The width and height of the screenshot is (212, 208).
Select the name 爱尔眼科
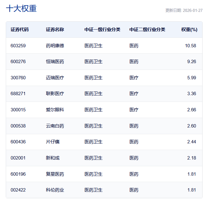[x=55, y=110]
